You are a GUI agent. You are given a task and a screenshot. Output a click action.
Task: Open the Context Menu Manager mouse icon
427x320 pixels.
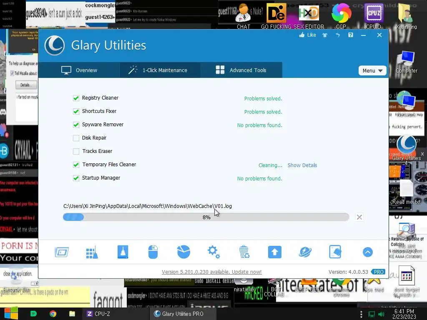153,252
